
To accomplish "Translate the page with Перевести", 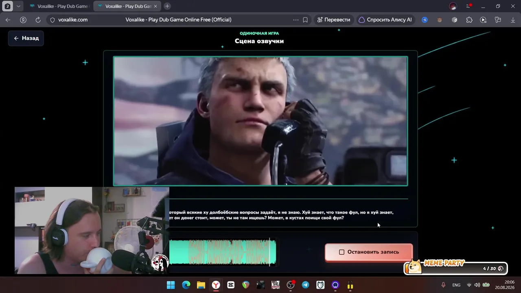I will tap(333, 20).
